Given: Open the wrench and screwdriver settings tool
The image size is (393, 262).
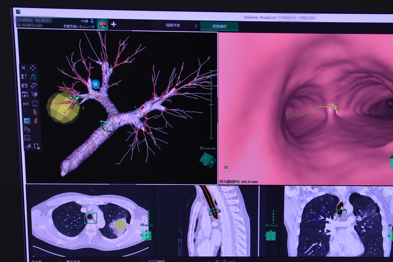Looking at the screenshot, I should coord(24,76).
